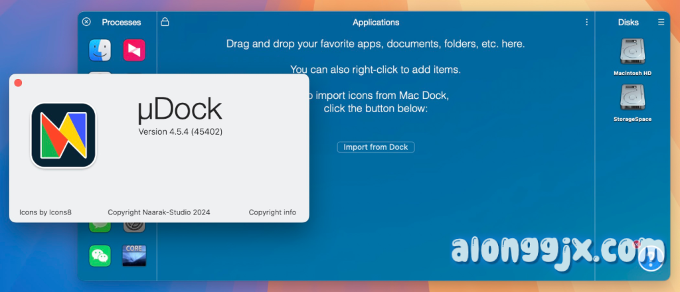Open the Macintosh HD disk
This screenshot has width=680, height=292.
tap(632, 53)
